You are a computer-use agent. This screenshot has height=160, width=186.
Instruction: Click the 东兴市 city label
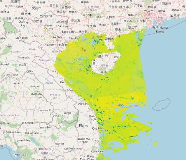coord(83,32)
